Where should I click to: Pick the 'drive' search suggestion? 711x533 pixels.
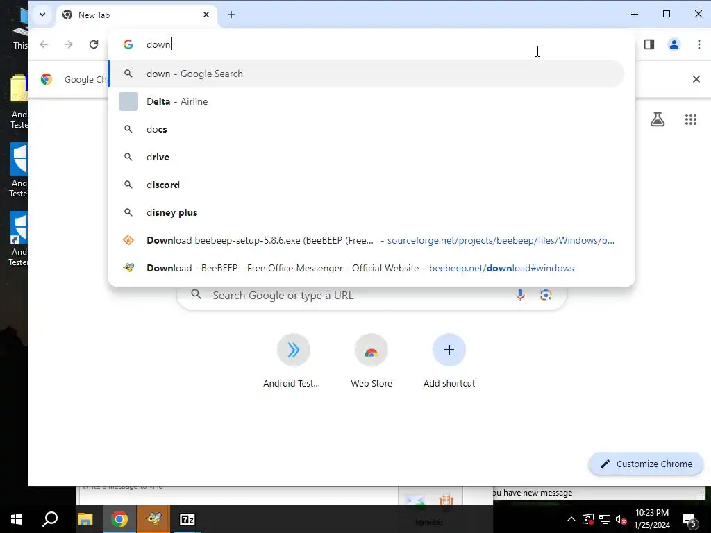click(x=367, y=157)
